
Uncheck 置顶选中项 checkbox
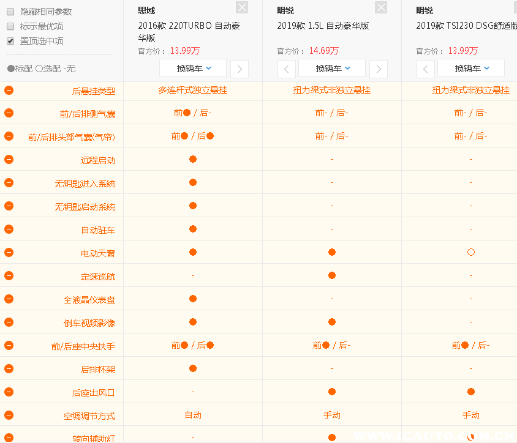tap(10, 41)
